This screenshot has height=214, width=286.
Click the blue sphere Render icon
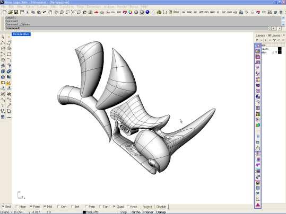(x=148, y=12)
